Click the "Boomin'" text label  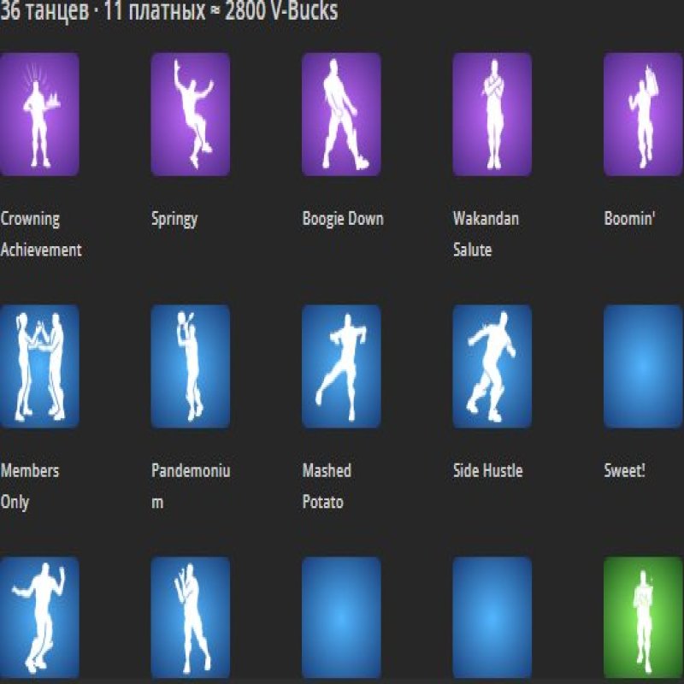coord(629,219)
